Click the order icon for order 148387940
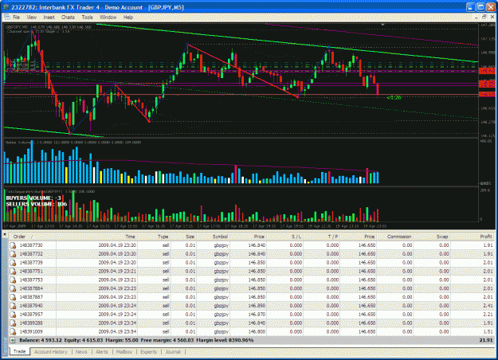The height and width of the screenshot is (360, 498). click(13, 306)
